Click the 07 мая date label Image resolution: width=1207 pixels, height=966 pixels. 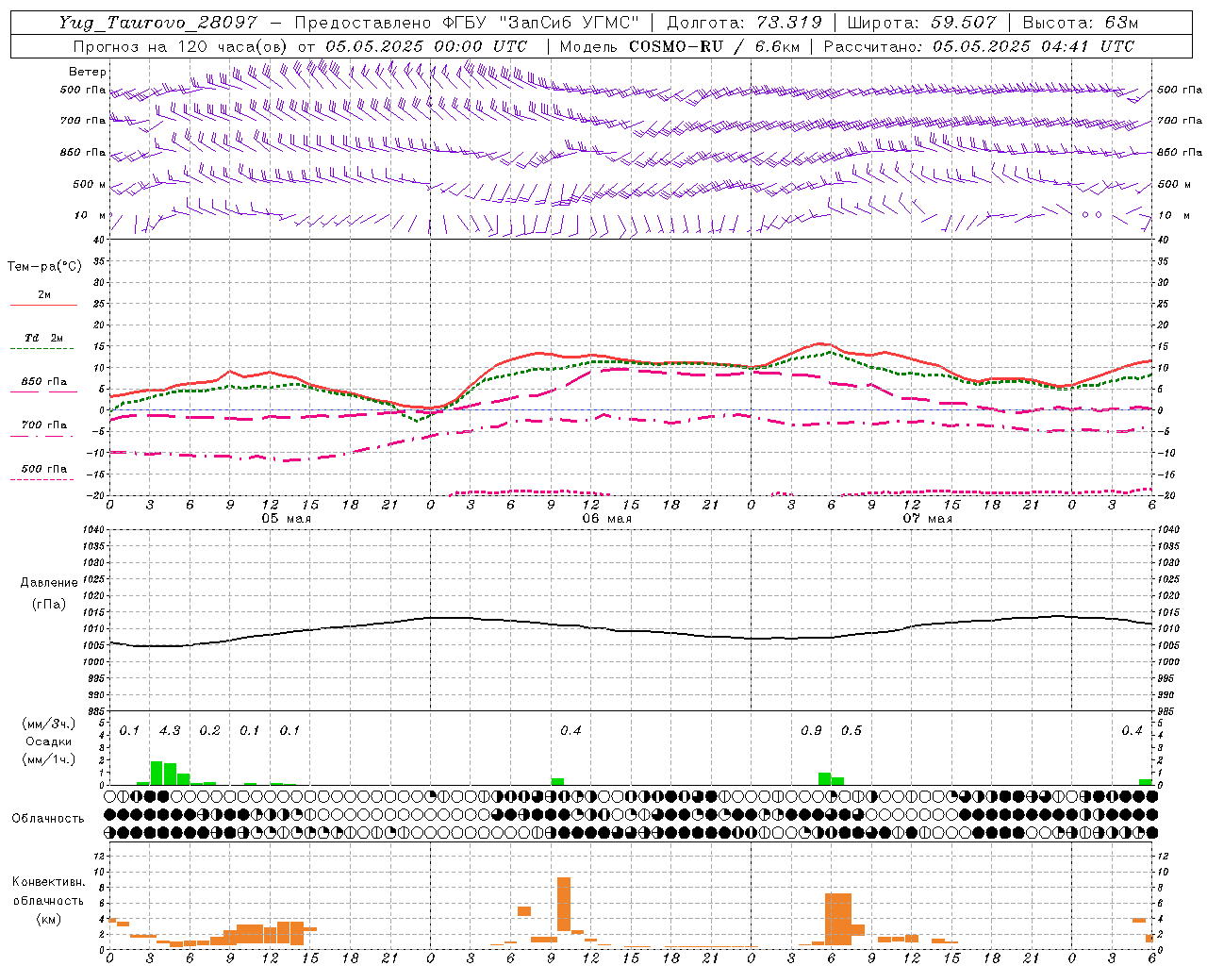click(x=927, y=519)
